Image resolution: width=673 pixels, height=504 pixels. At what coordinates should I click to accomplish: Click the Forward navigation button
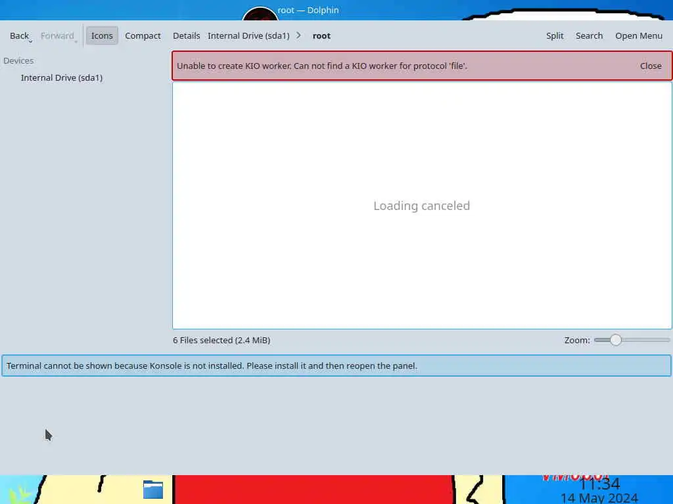pos(57,36)
